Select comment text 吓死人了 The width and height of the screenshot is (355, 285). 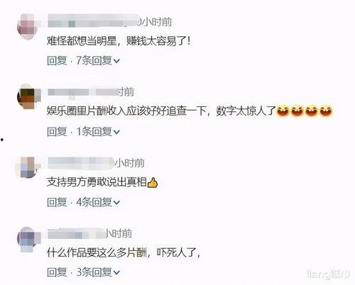click(177, 253)
